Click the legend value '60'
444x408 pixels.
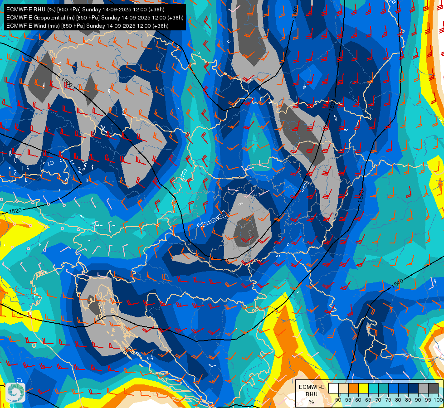coord(358,400)
